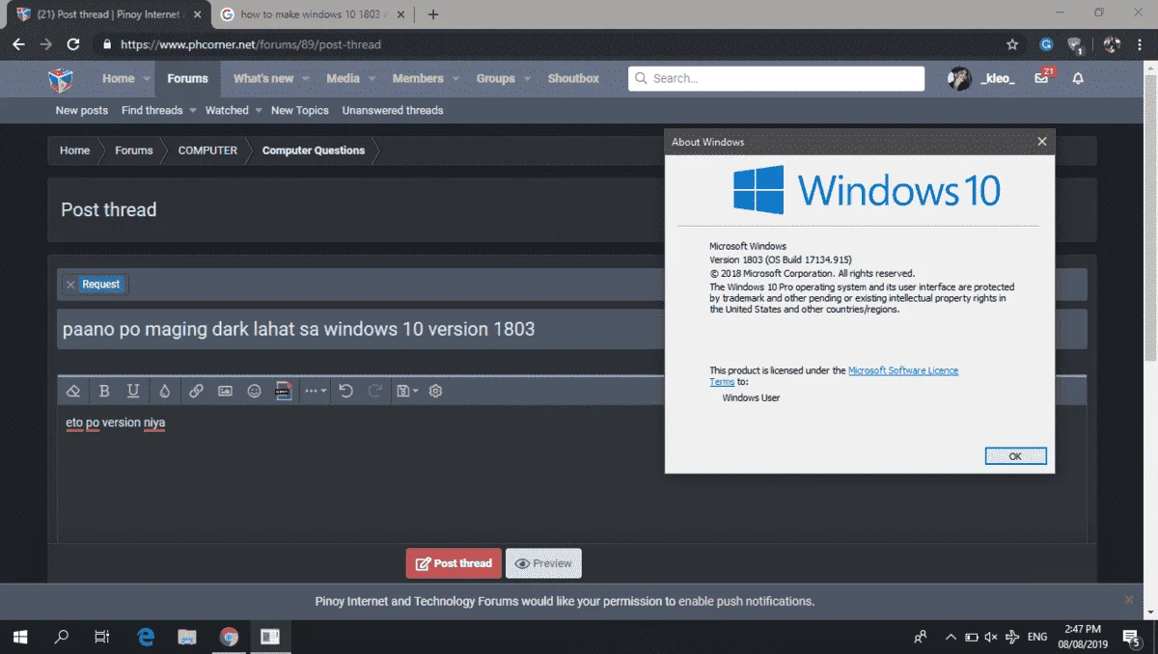The width and height of the screenshot is (1158, 654).
Task: Click the Chrome address bar URL
Action: click(251, 44)
